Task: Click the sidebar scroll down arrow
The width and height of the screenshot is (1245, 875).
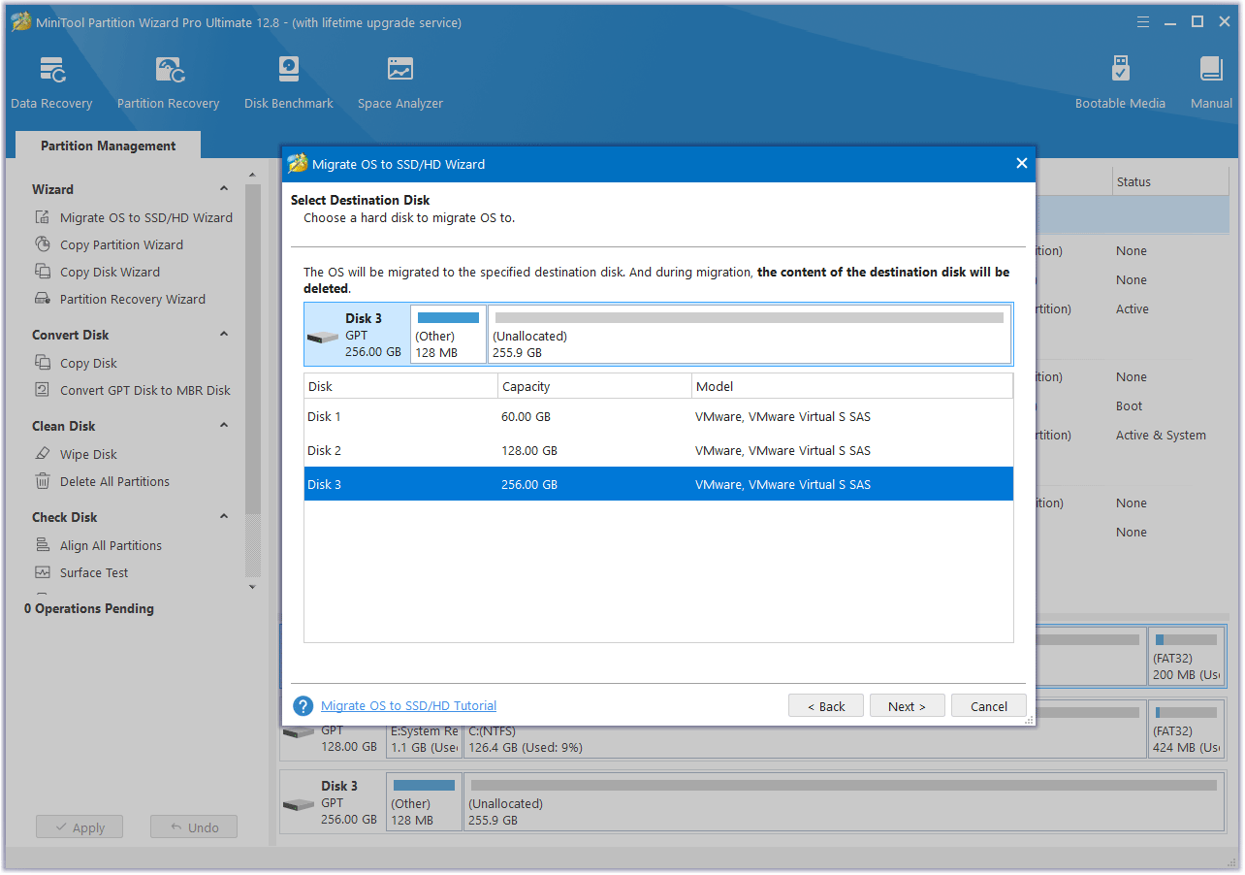Action: click(253, 587)
